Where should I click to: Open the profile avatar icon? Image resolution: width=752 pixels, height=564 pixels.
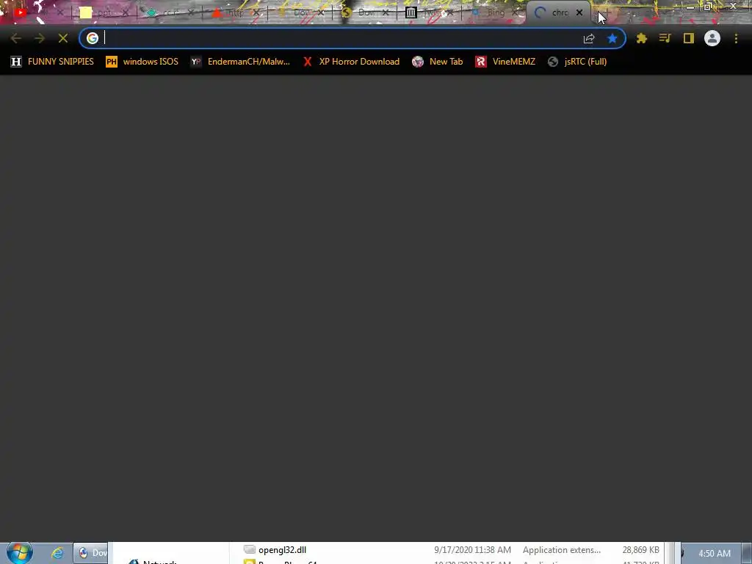712,38
